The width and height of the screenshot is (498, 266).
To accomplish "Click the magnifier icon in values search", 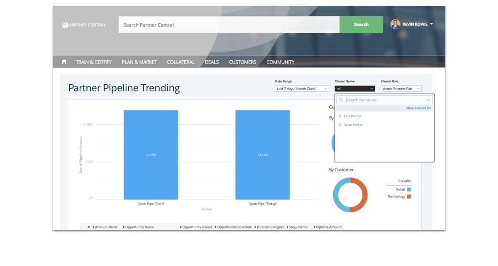I will pos(341,100).
